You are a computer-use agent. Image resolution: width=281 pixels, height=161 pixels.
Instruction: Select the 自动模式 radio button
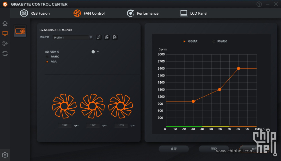(47, 57)
